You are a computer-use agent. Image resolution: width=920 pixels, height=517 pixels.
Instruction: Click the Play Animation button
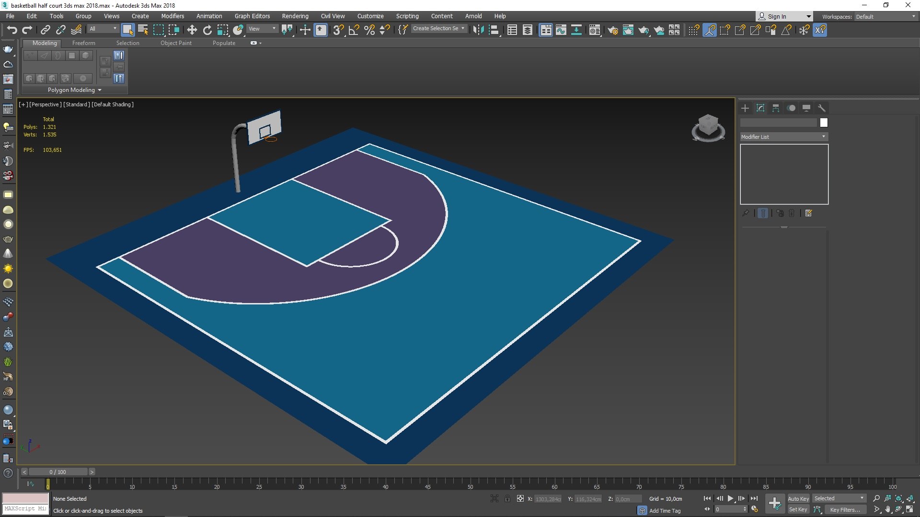[x=730, y=499]
